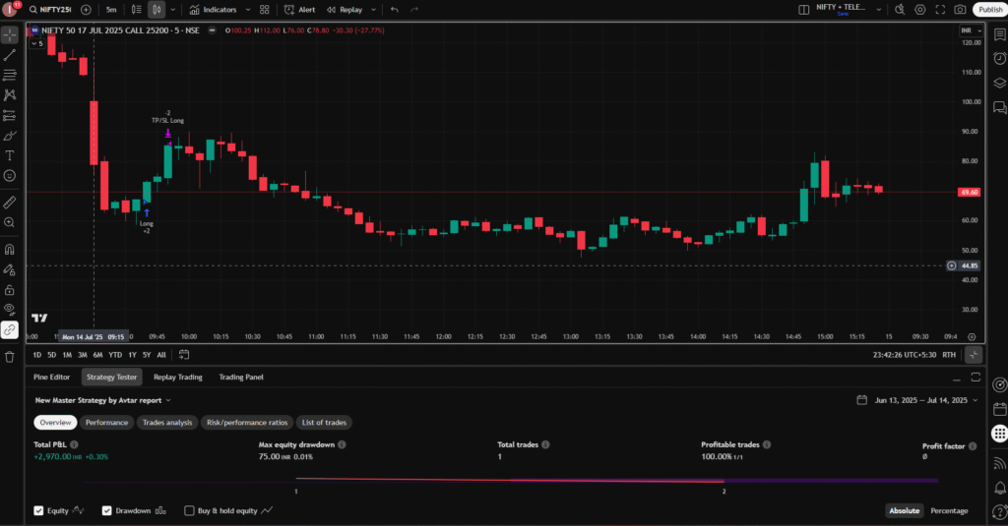Maximize the strategy tester panel
Image resolution: width=1008 pixels, height=526 pixels.
(976, 377)
